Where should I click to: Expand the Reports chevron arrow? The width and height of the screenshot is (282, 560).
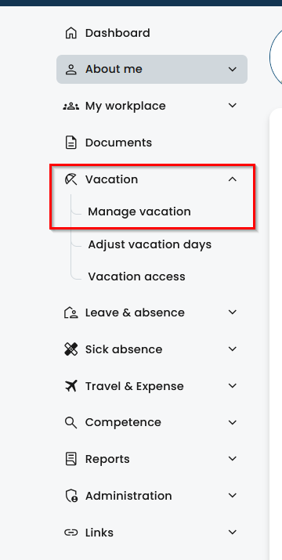(x=233, y=458)
